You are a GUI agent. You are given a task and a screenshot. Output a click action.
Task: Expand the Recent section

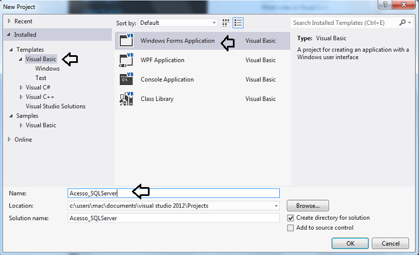coord(9,21)
